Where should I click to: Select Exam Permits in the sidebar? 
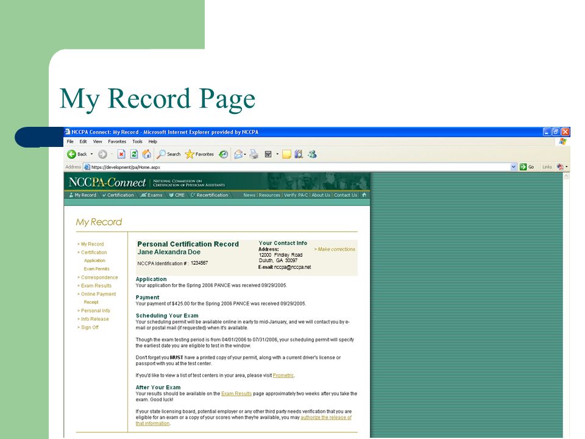click(96, 269)
